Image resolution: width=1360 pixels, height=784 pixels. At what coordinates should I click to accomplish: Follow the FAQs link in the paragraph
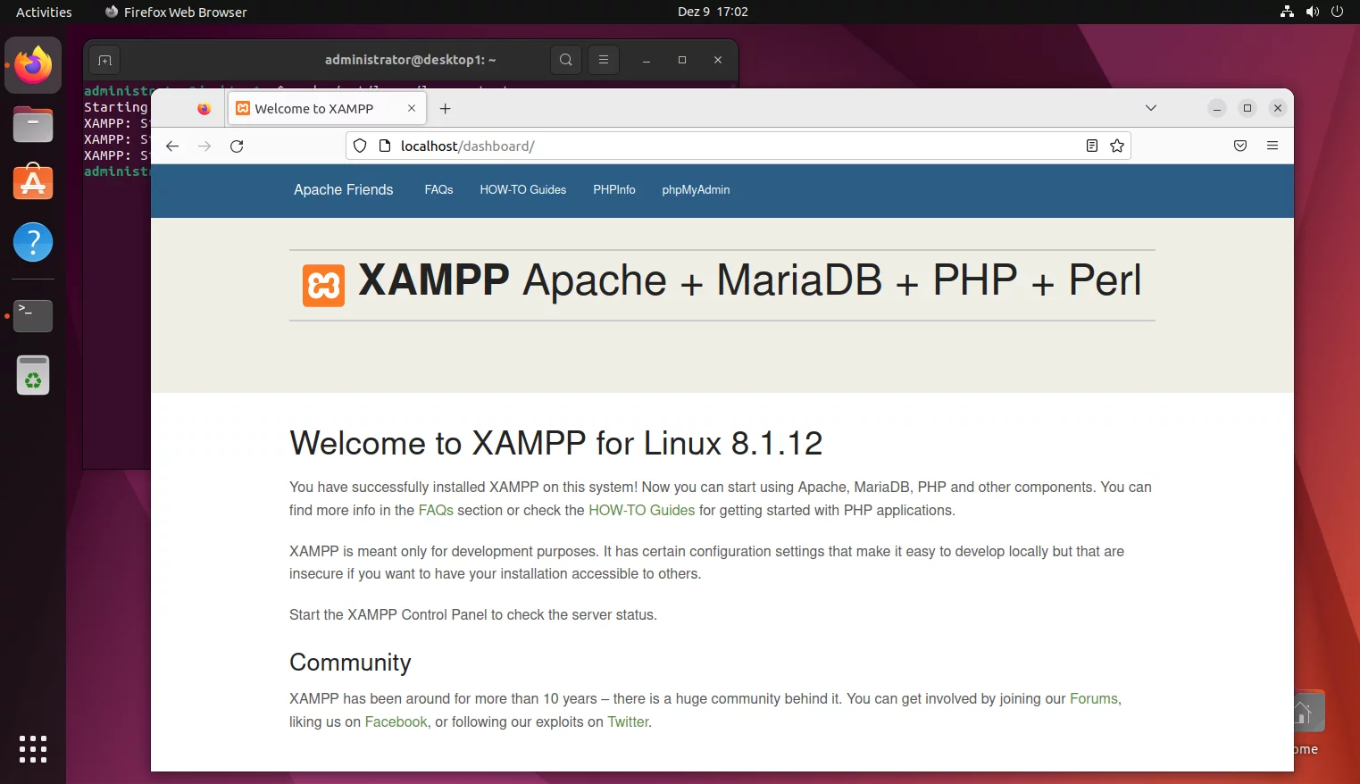point(436,510)
